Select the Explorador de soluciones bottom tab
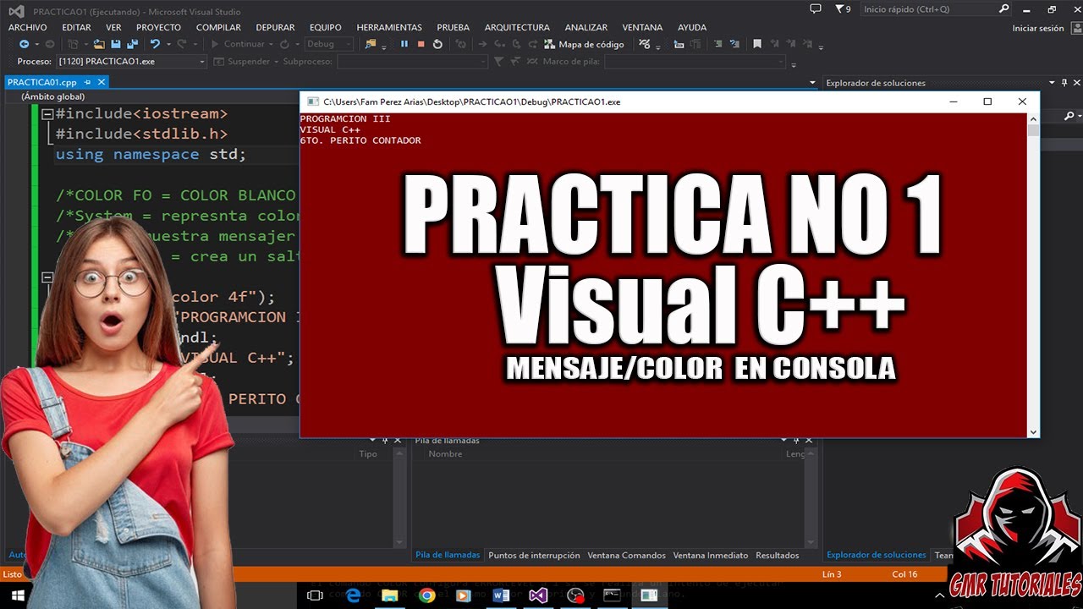Viewport: 1083px width, 609px height. pyautogui.click(x=876, y=555)
